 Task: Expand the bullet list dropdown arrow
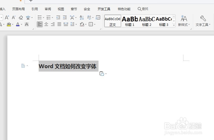44,17
